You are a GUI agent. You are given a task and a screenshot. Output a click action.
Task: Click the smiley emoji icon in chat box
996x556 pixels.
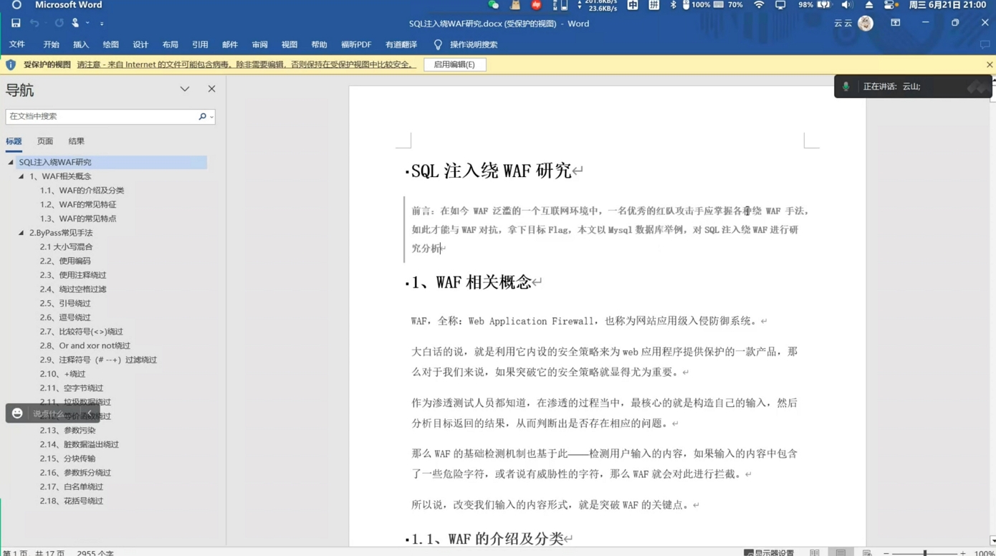click(17, 413)
